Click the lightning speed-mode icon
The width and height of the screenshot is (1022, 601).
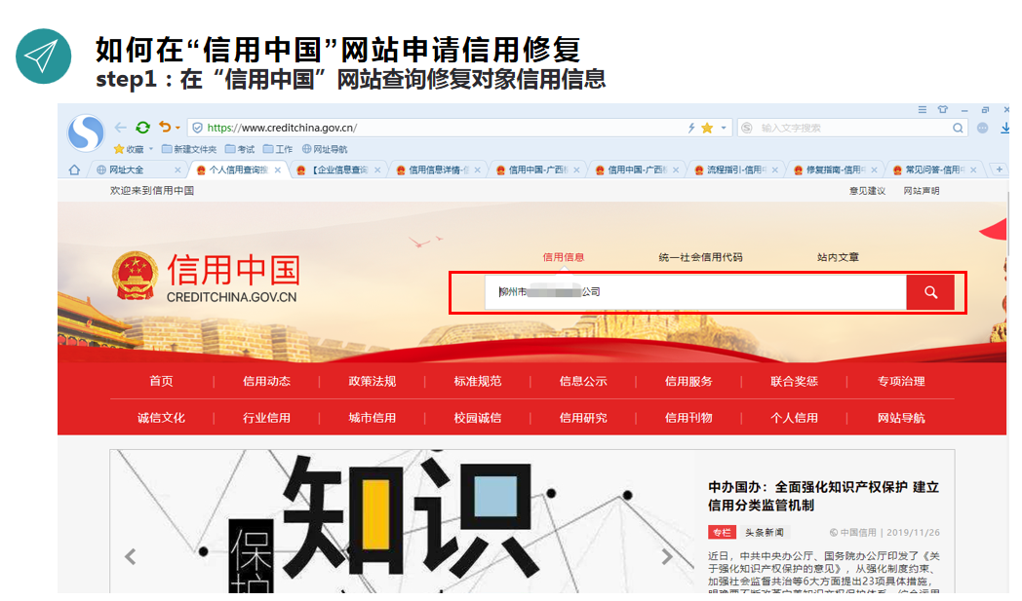tap(691, 129)
